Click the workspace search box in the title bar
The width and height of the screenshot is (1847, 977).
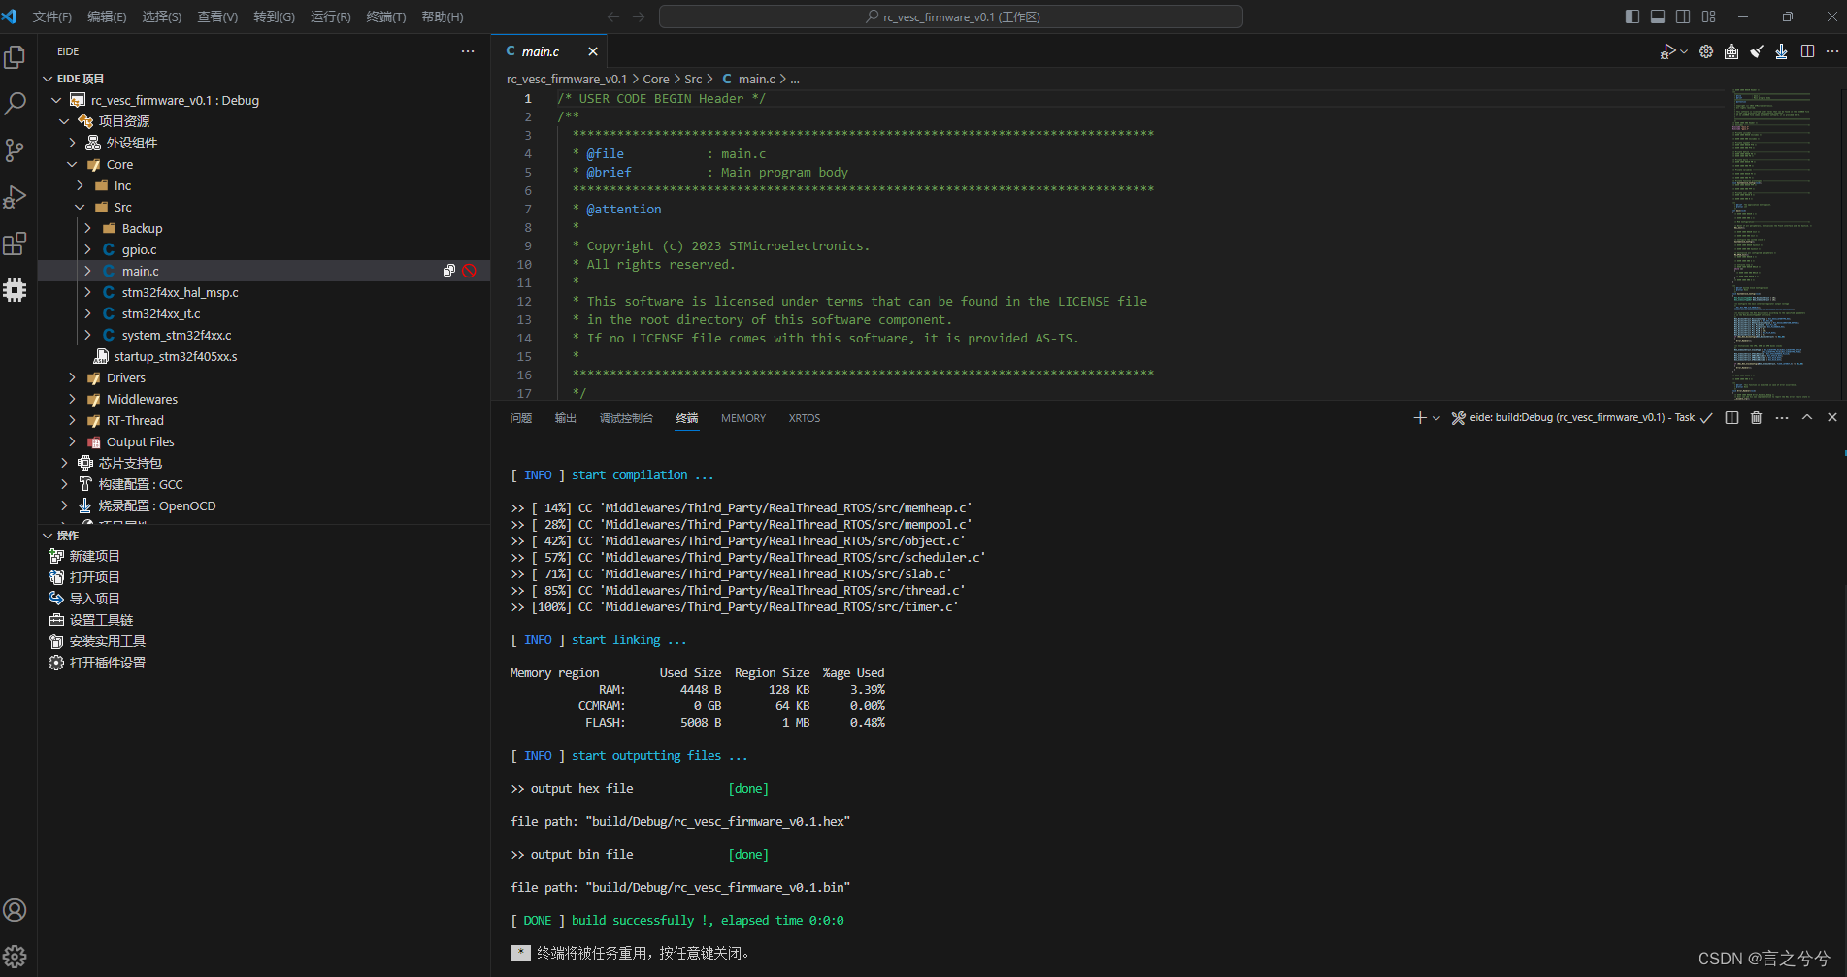(950, 16)
